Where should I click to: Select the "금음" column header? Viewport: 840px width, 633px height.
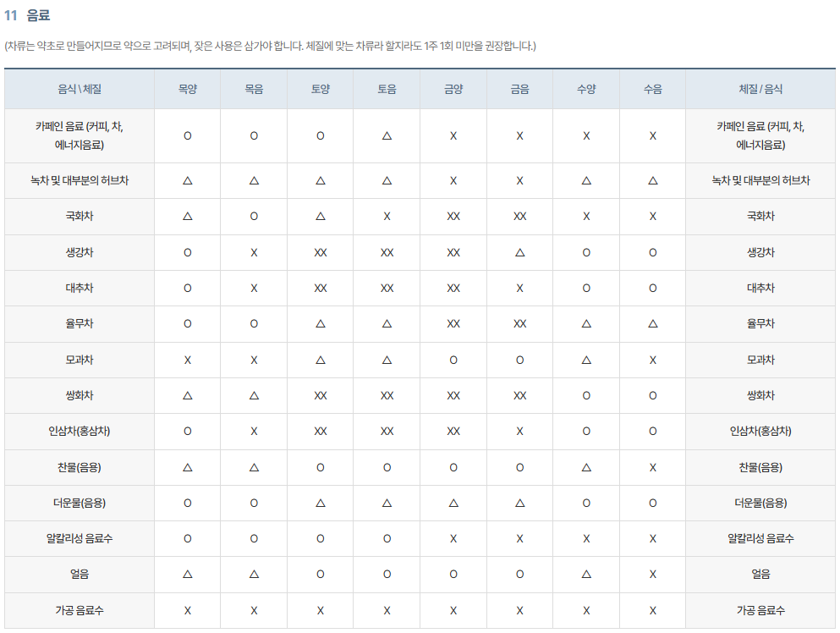point(519,89)
